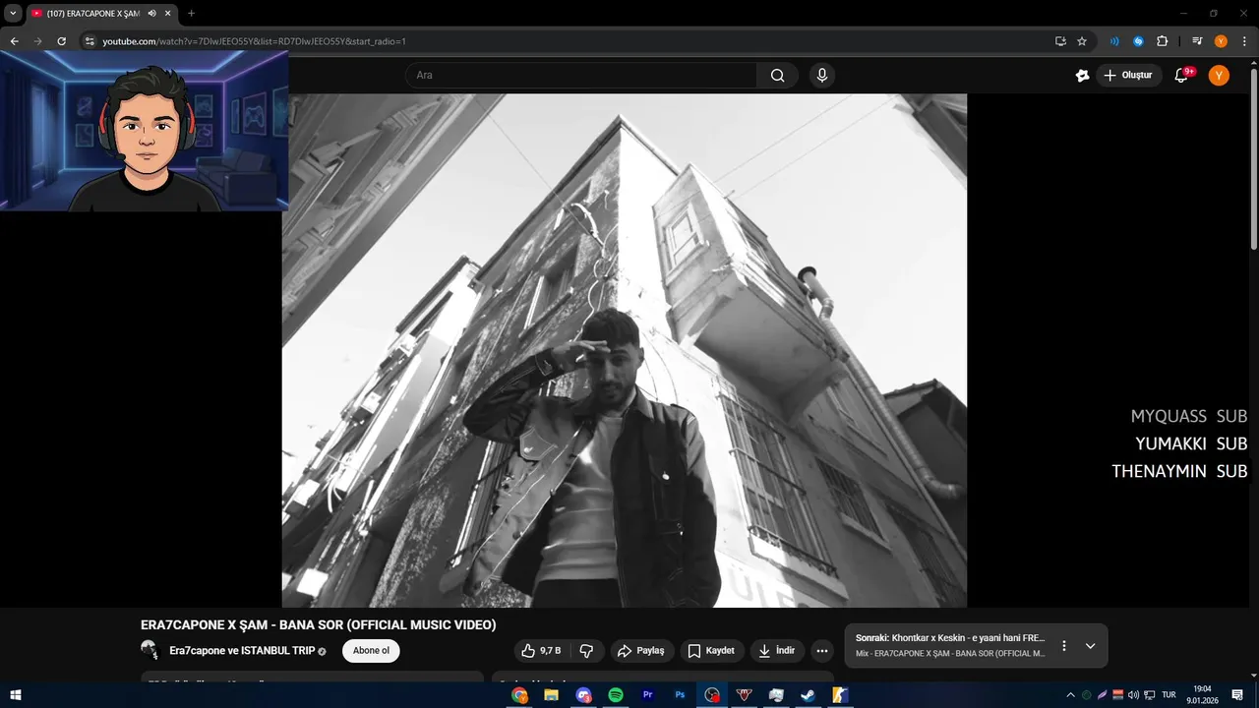1259x708 pixels.
Task: Open Windows Start menu
Action: [16, 695]
